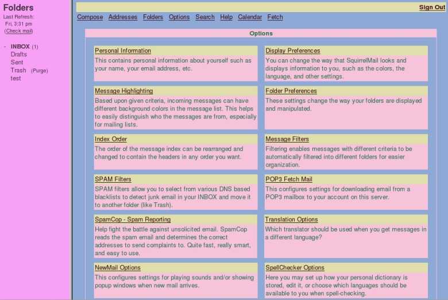Image resolution: width=448 pixels, height=300 pixels.
Task: Open Display Preferences settings
Action: [292, 51]
